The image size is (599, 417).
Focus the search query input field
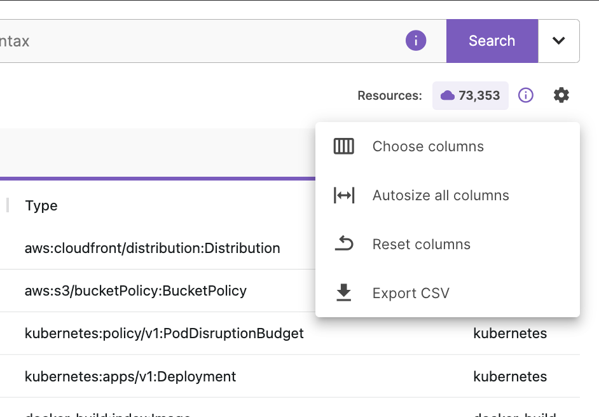point(223,41)
